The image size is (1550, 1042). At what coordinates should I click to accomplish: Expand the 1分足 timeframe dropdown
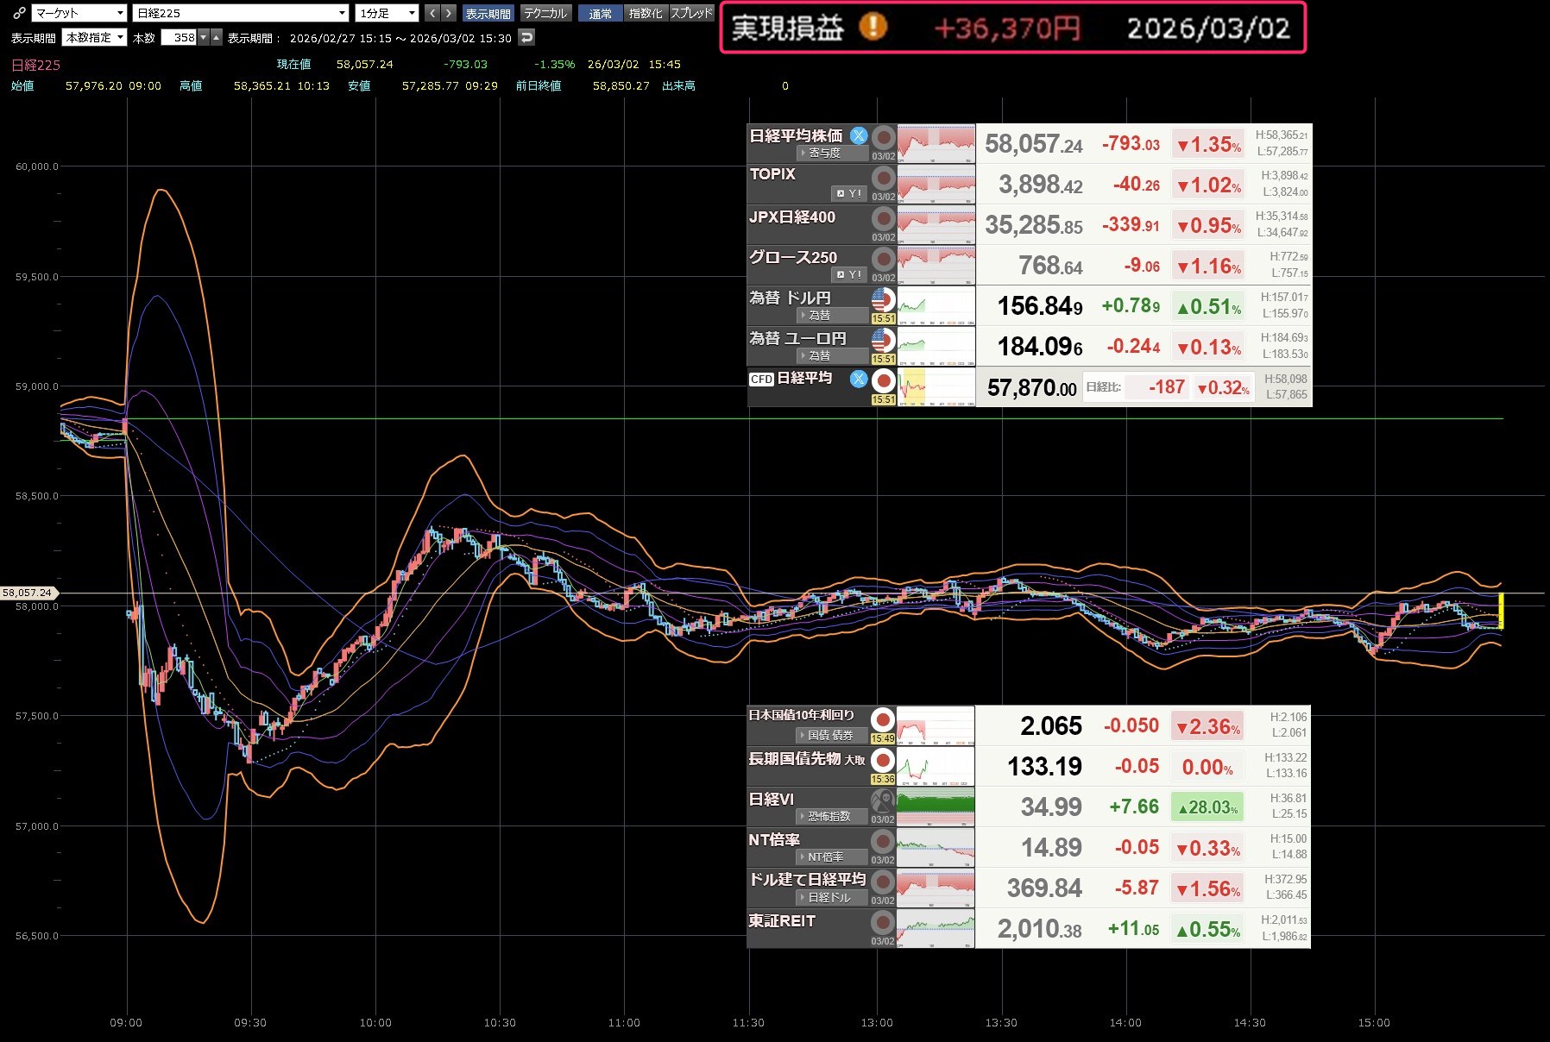pyautogui.click(x=387, y=13)
